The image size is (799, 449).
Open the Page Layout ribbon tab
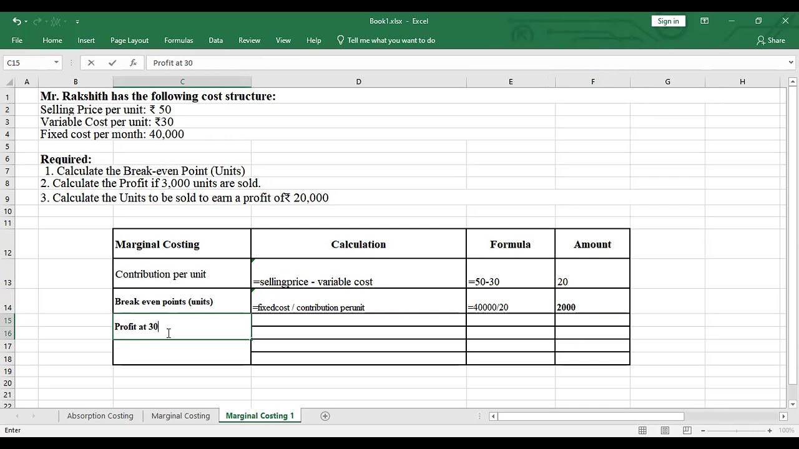tap(129, 41)
